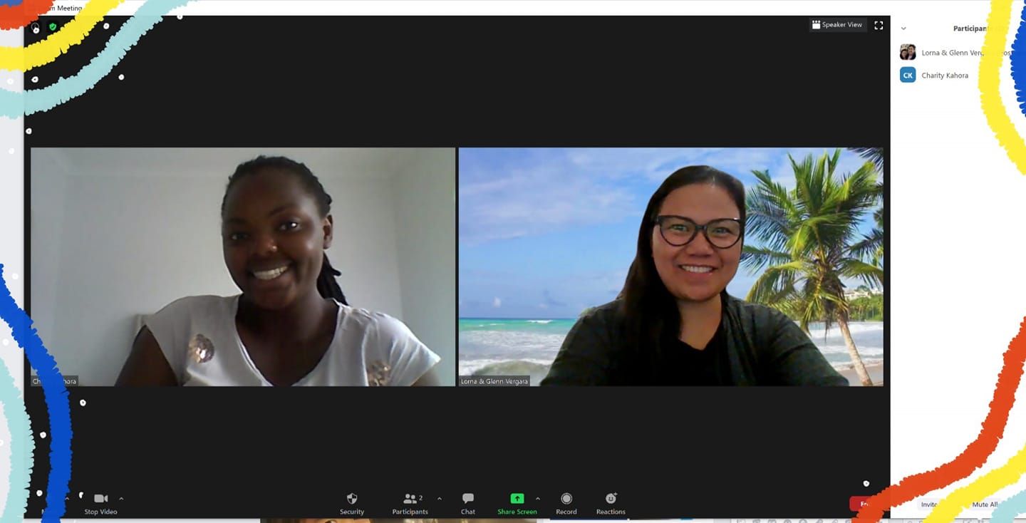Click the Participants toolbar icon

[410, 499]
